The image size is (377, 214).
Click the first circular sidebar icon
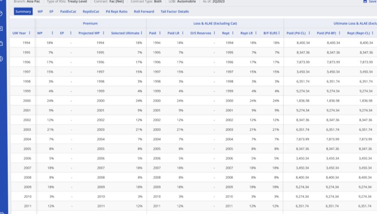coord(1,13)
